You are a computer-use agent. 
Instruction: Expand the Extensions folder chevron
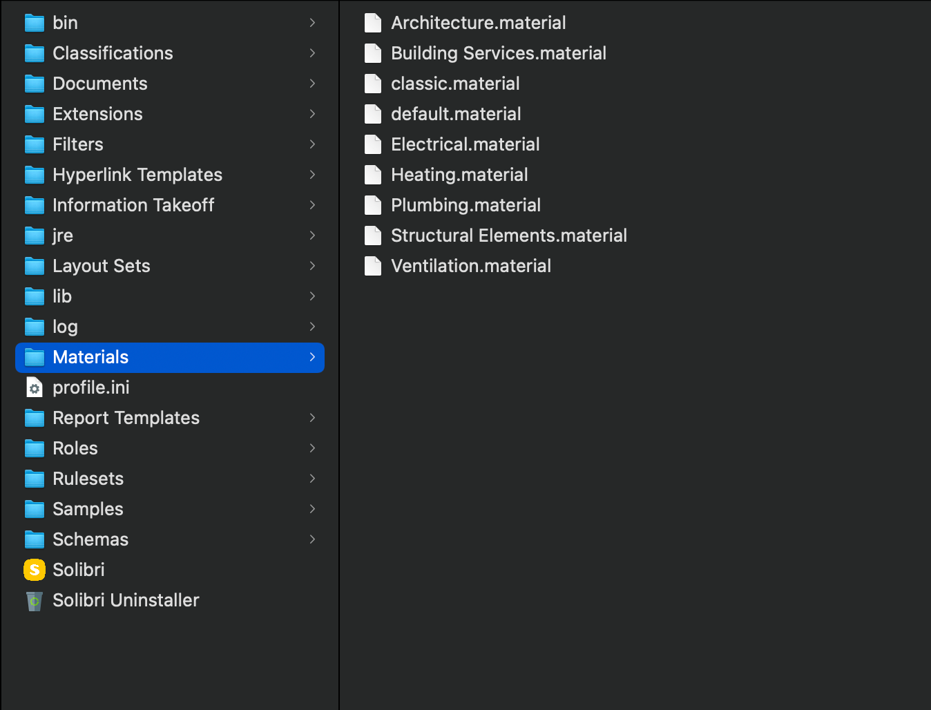[x=312, y=114]
